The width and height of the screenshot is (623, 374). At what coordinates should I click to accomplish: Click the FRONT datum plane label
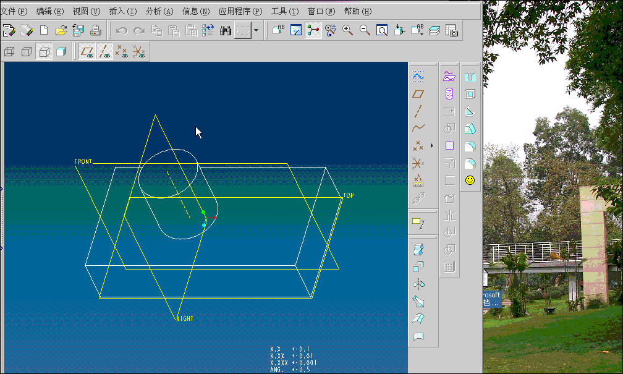click(83, 162)
